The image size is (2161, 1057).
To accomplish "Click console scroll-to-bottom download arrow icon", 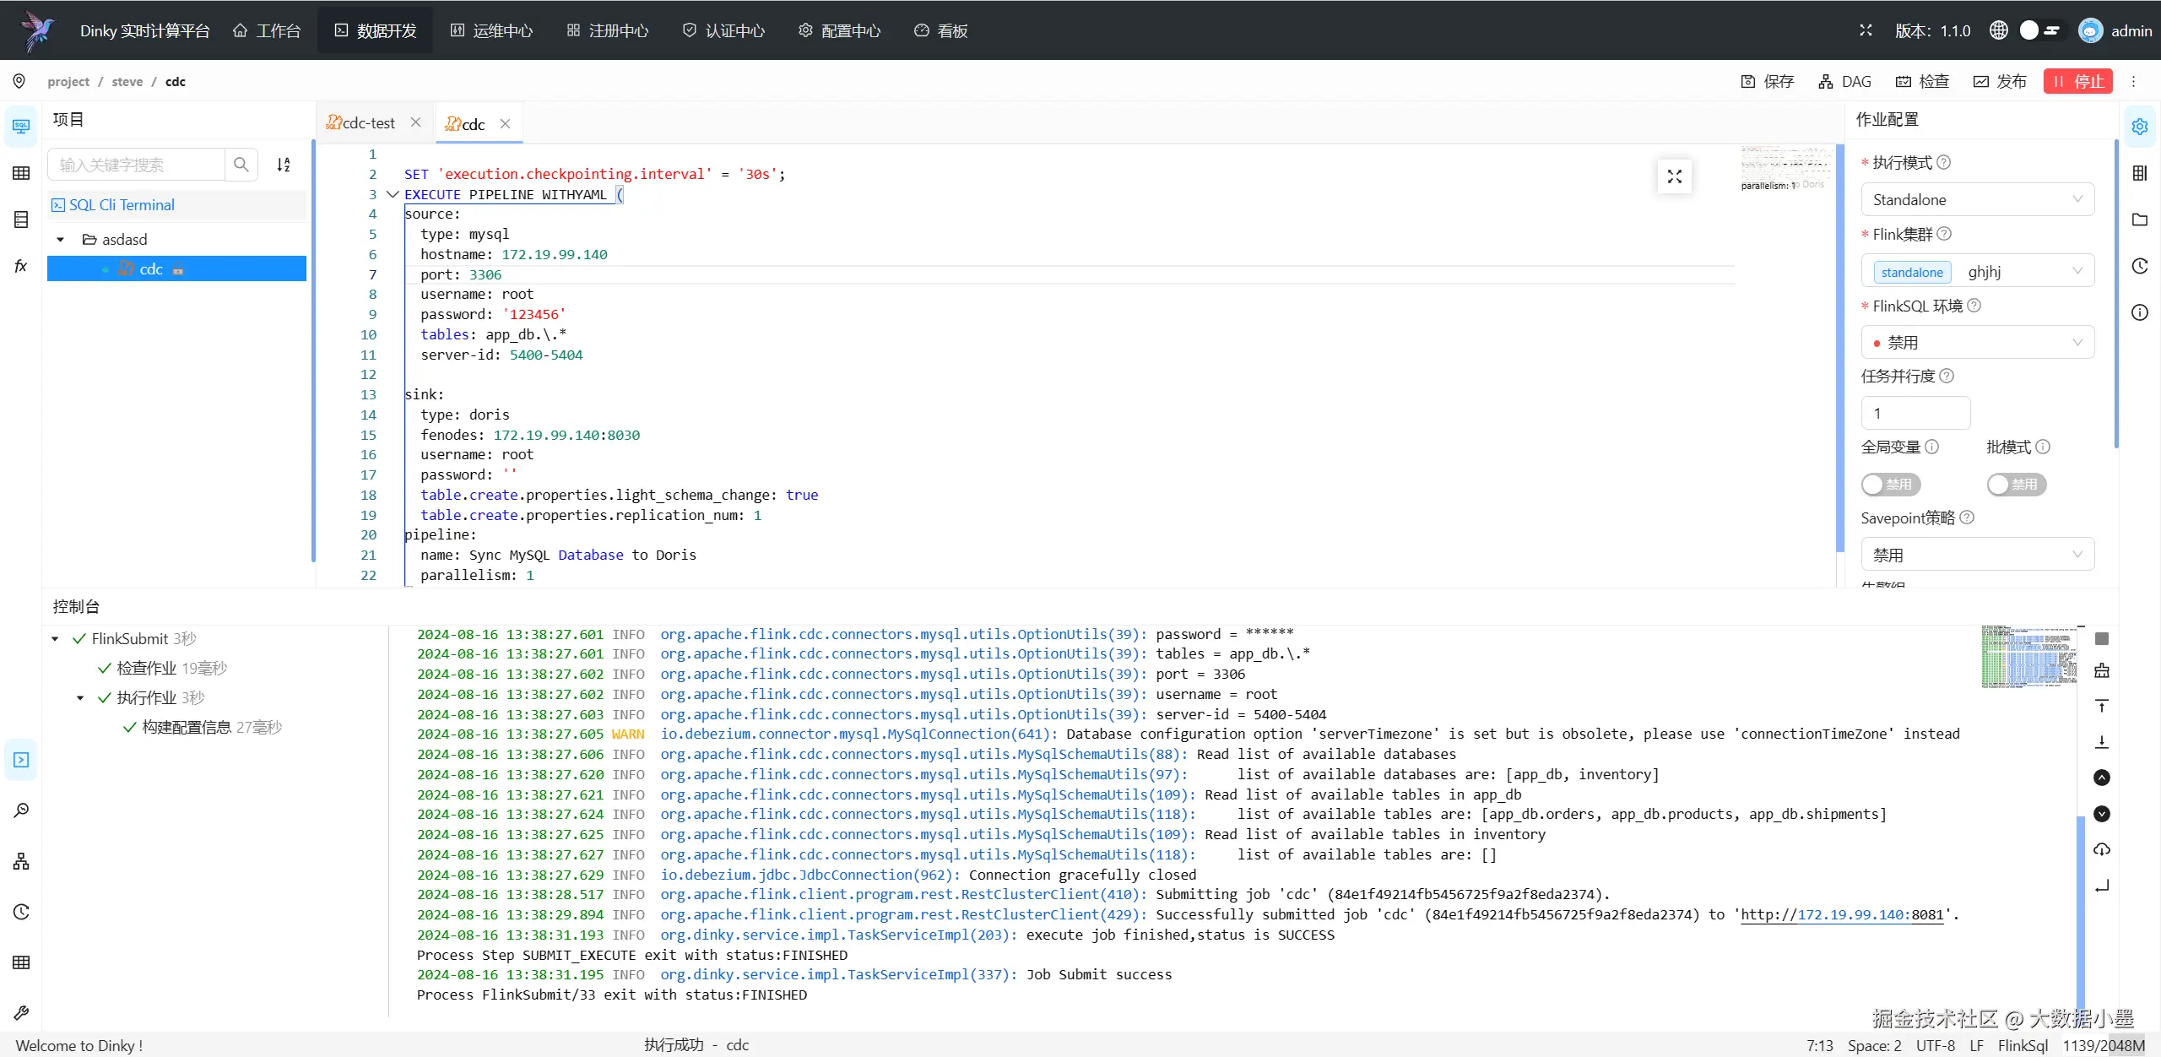I will coord(2102,741).
